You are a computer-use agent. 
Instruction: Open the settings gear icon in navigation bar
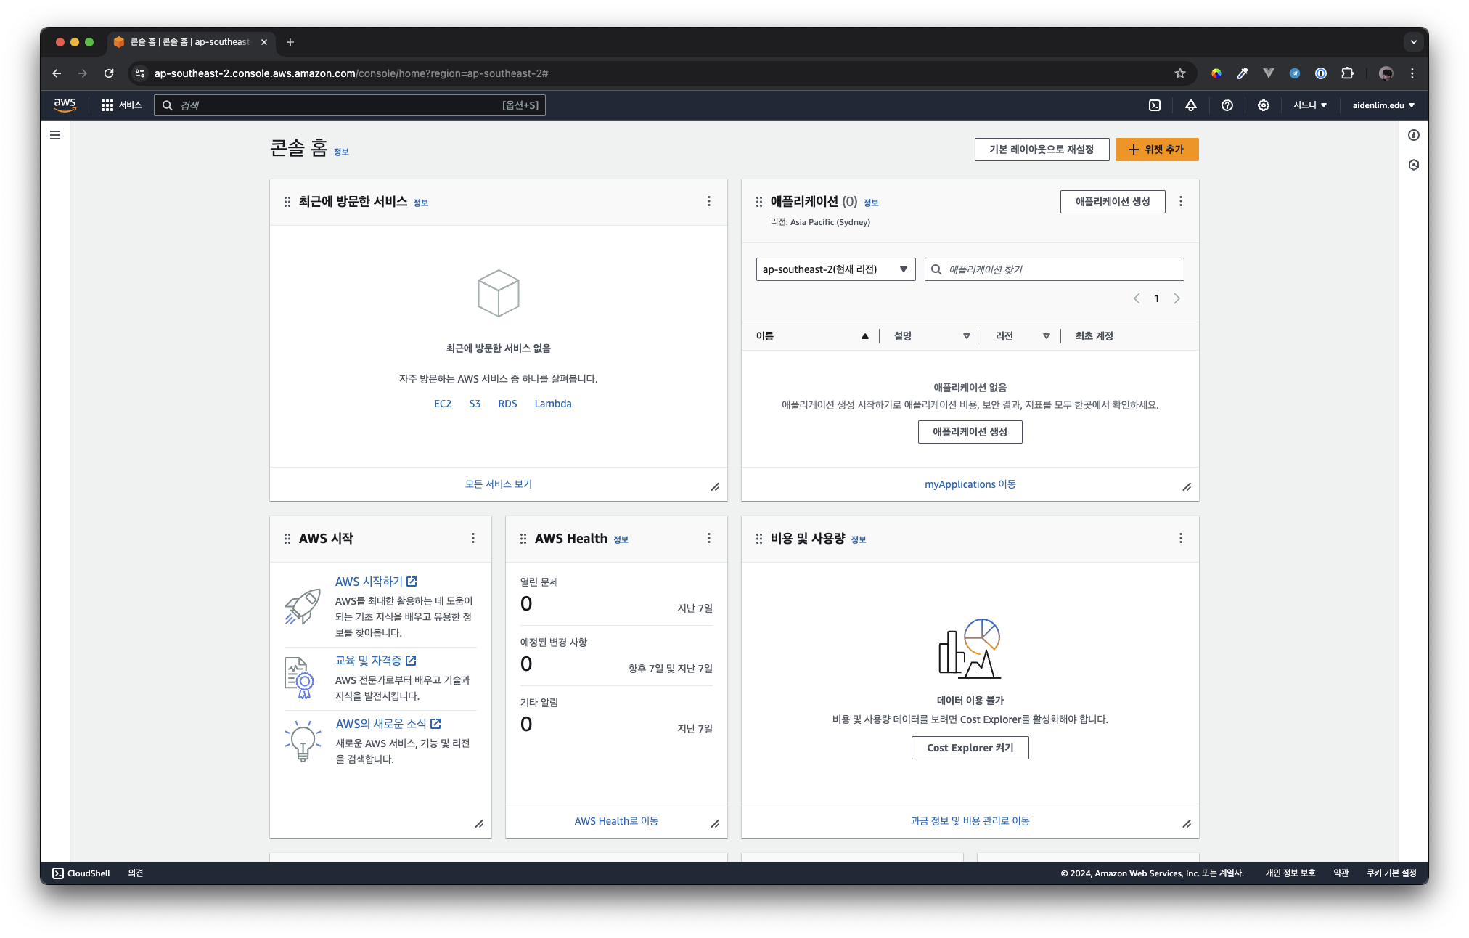[1264, 105]
